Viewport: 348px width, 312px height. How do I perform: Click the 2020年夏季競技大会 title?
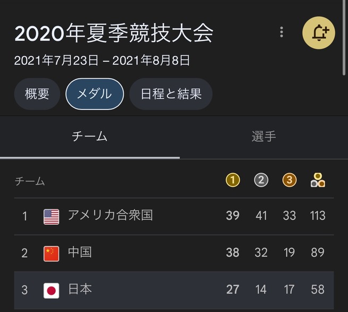pyautogui.click(x=114, y=33)
